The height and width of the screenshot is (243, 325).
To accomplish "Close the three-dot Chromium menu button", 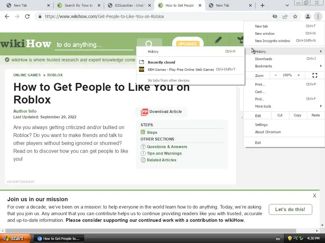I will [x=318, y=16].
